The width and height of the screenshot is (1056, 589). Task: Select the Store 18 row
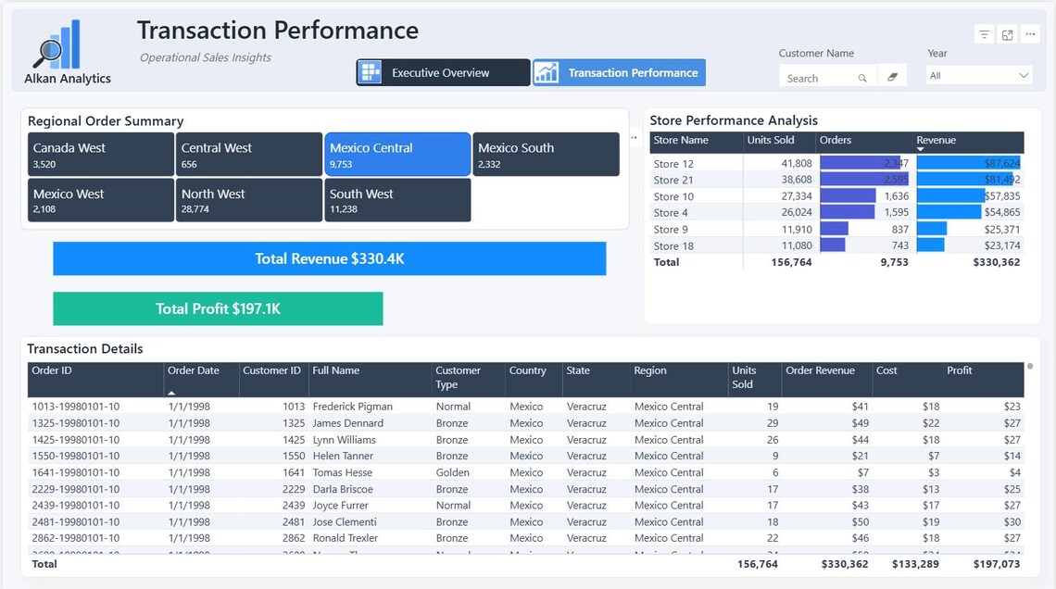[x=836, y=245]
